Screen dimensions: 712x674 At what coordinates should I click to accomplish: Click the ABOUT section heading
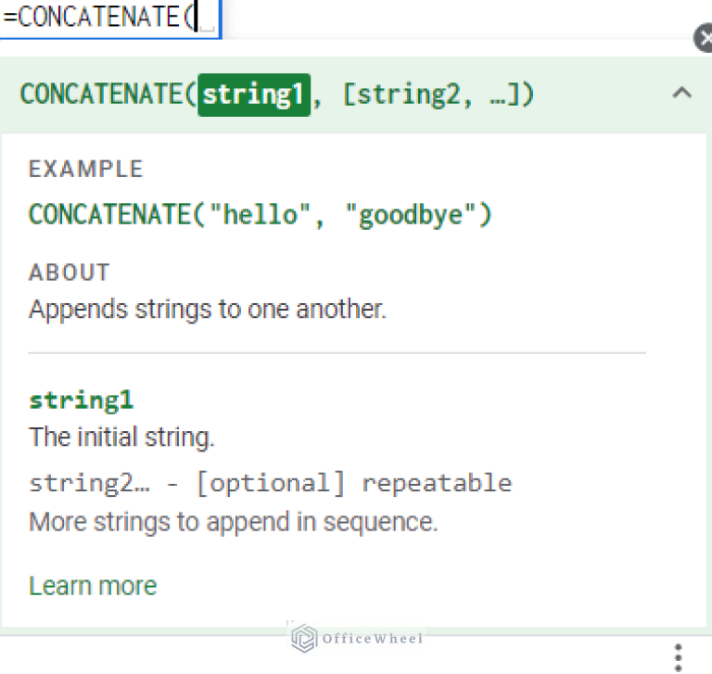(x=70, y=273)
